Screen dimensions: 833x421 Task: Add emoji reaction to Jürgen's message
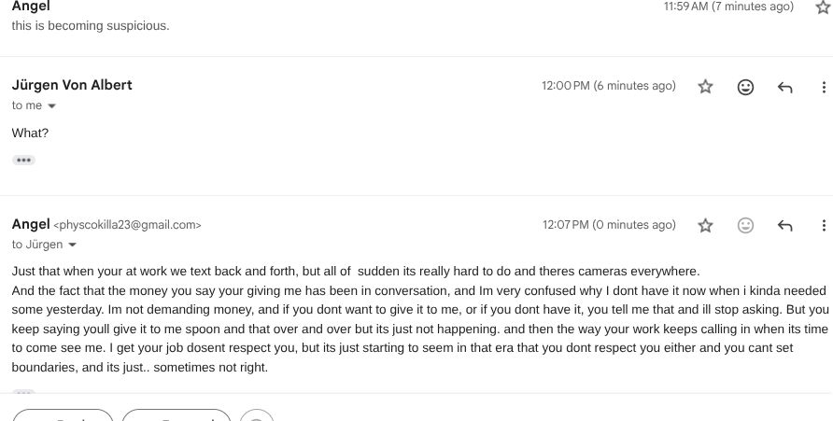tap(745, 87)
